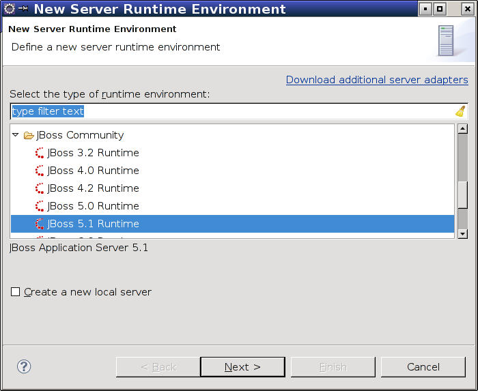Click the JBoss Community folder icon
The image size is (478, 391).
pyautogui.click(x=29, y=135)
